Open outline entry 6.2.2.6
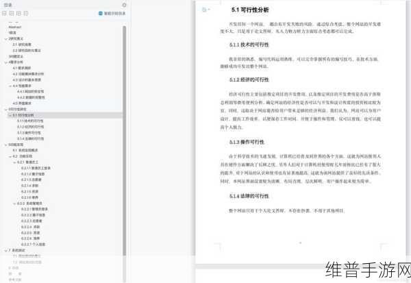Image resolution: width=411 pixels, height=283 pixels. coord(31,238)
